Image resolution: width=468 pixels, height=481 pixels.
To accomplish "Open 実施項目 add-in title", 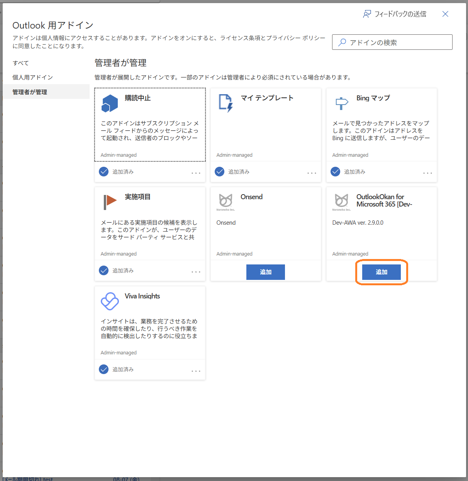I will point(137,197).
